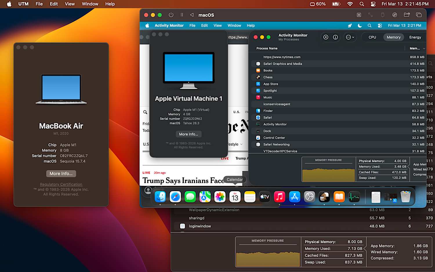Sort by the Mem... column header chevron
Image resolution: width=435 pixels, height=272 pixels.
[424, 48]
